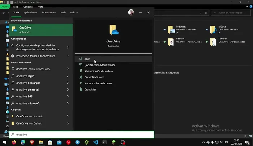Open the Más dropdown in search
The width and height of the screenshot is (253, 146).
pos(74,12)
